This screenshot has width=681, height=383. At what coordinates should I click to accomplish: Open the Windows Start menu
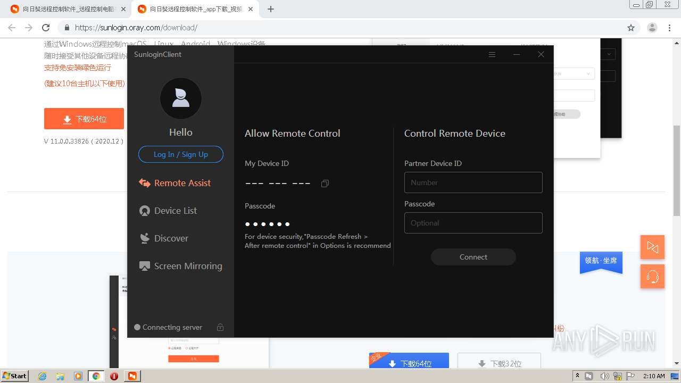click(x=14, y=376)
